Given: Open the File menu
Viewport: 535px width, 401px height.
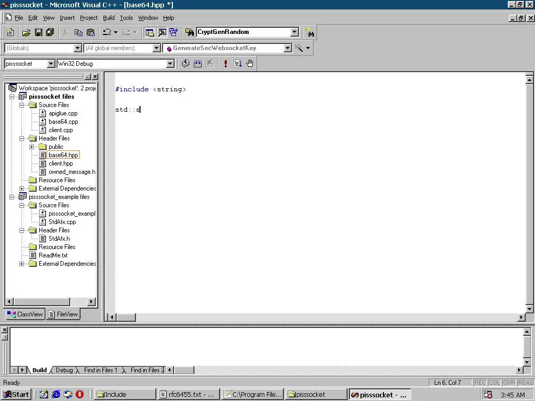Looking at the screenshot, I should click(x=19, y=18).
